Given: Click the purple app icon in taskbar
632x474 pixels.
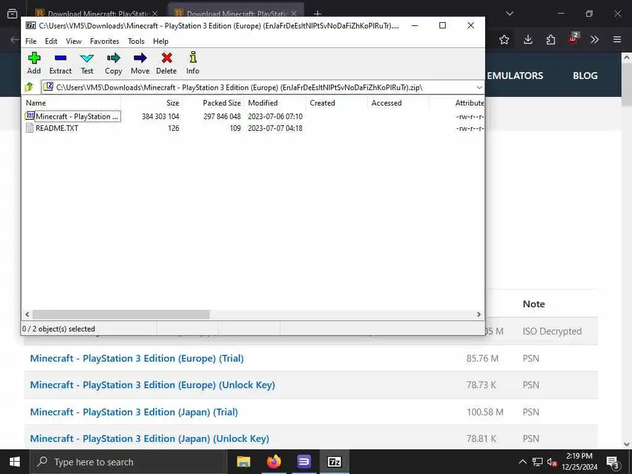Looking at the screenshot, I should point(304,462).
